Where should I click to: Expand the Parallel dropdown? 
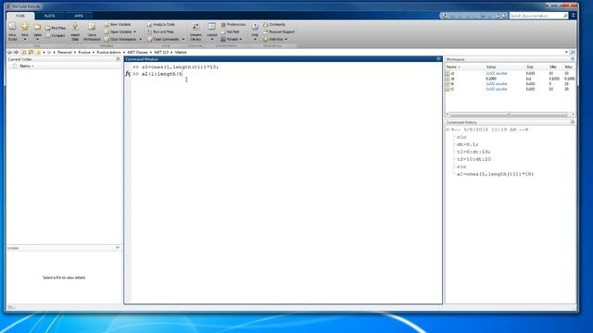[241, 39]
